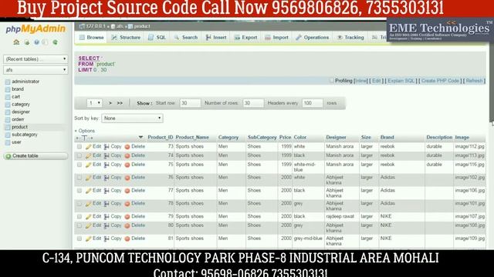
Task: Open the SQL tab
Action: (157, 38)
